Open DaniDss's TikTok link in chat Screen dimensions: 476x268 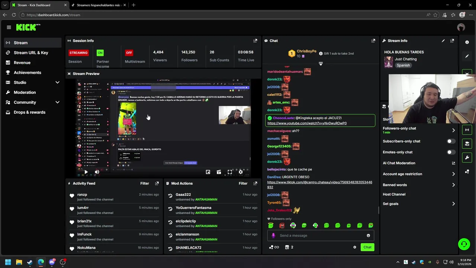coord(319,185)
